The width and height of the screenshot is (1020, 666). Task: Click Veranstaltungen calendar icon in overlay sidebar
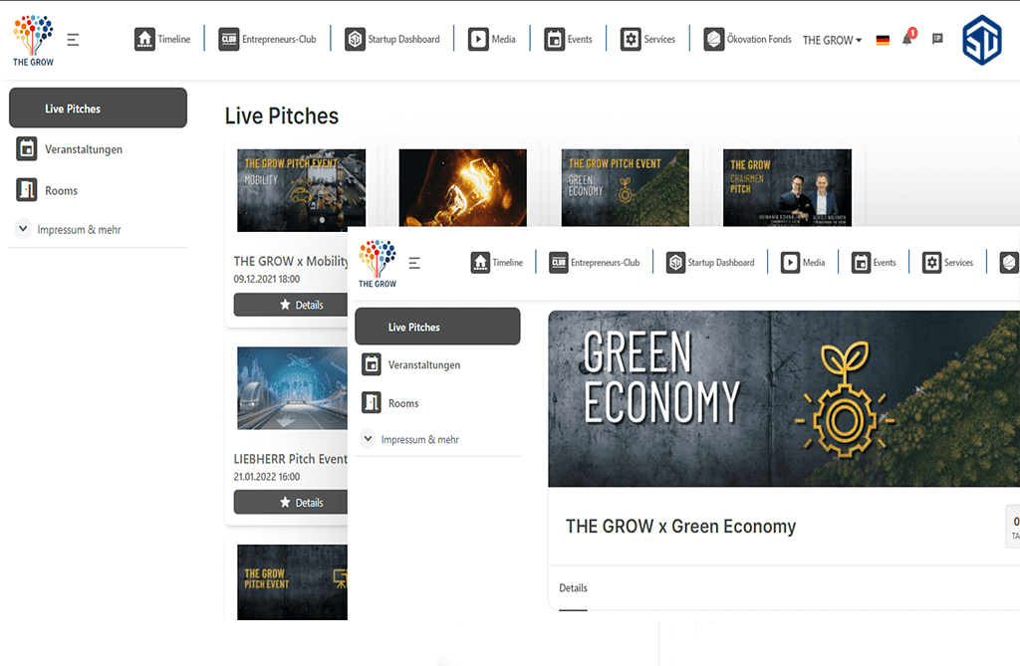(x=372, y=364)
